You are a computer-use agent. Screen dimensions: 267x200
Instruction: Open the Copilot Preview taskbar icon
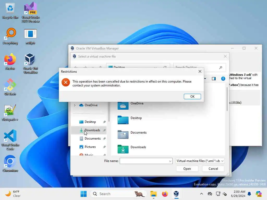(259, 194)
